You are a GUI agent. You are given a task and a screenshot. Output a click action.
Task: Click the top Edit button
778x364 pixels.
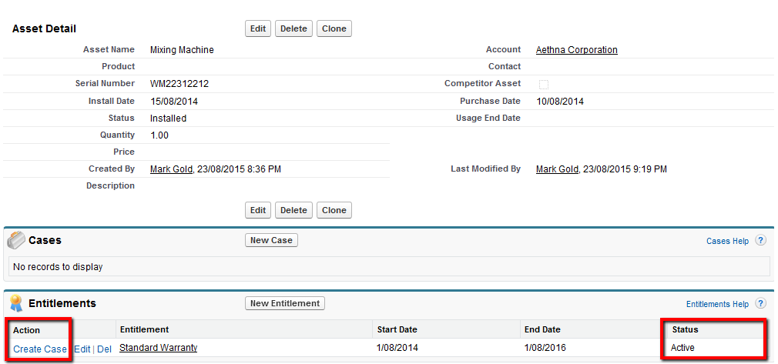click(258, 28)
